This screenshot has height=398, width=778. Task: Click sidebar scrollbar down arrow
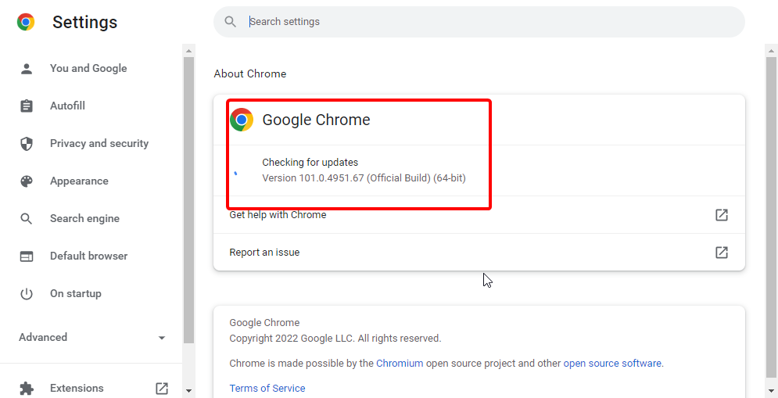tap(188, 390)
